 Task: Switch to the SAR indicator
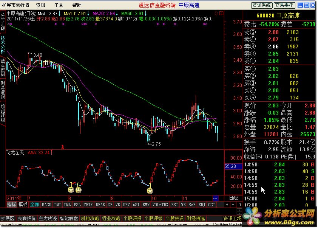tap(192, 205)
